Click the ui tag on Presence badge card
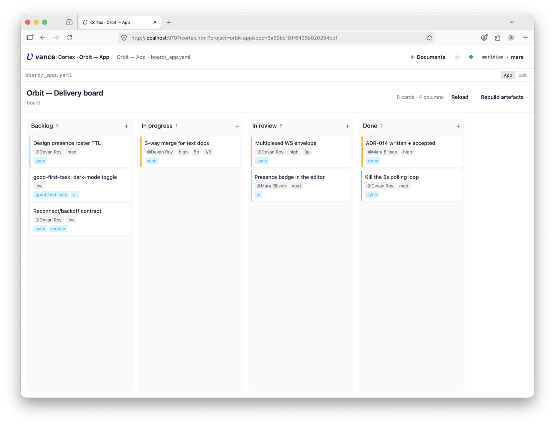Image resolution: width=555 pixels, height=425 pixels. pos(258,195)
